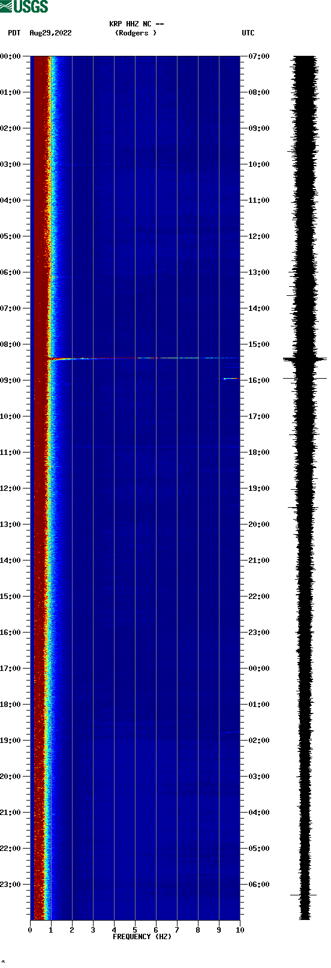Click the 06:00 UTC time label
331x968 pixels.
(x=259, y=885)
